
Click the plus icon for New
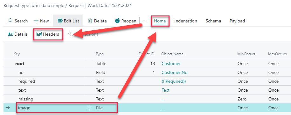click(36, 21)
